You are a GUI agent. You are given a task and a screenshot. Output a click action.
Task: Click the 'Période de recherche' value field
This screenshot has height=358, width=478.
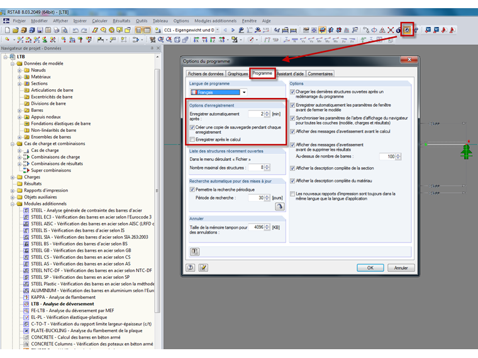[x=256, y=198]
